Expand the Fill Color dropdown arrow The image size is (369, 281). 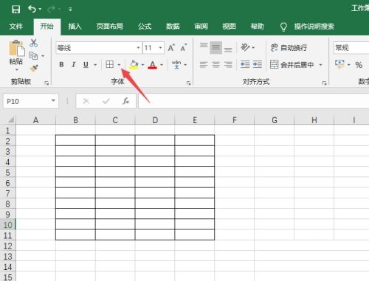click(x=142, y=65)
